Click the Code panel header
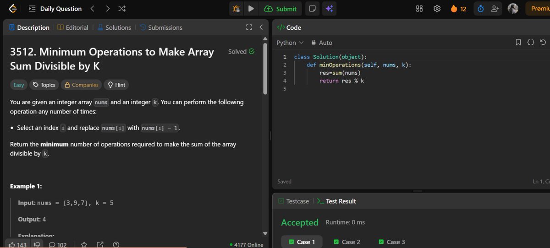Viewport: 550px width, 248px height. tap(289, 27)
